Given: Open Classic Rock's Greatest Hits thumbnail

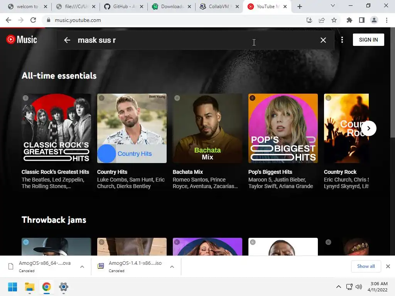Looking at the screenshot, I should (x=56, y=128).
